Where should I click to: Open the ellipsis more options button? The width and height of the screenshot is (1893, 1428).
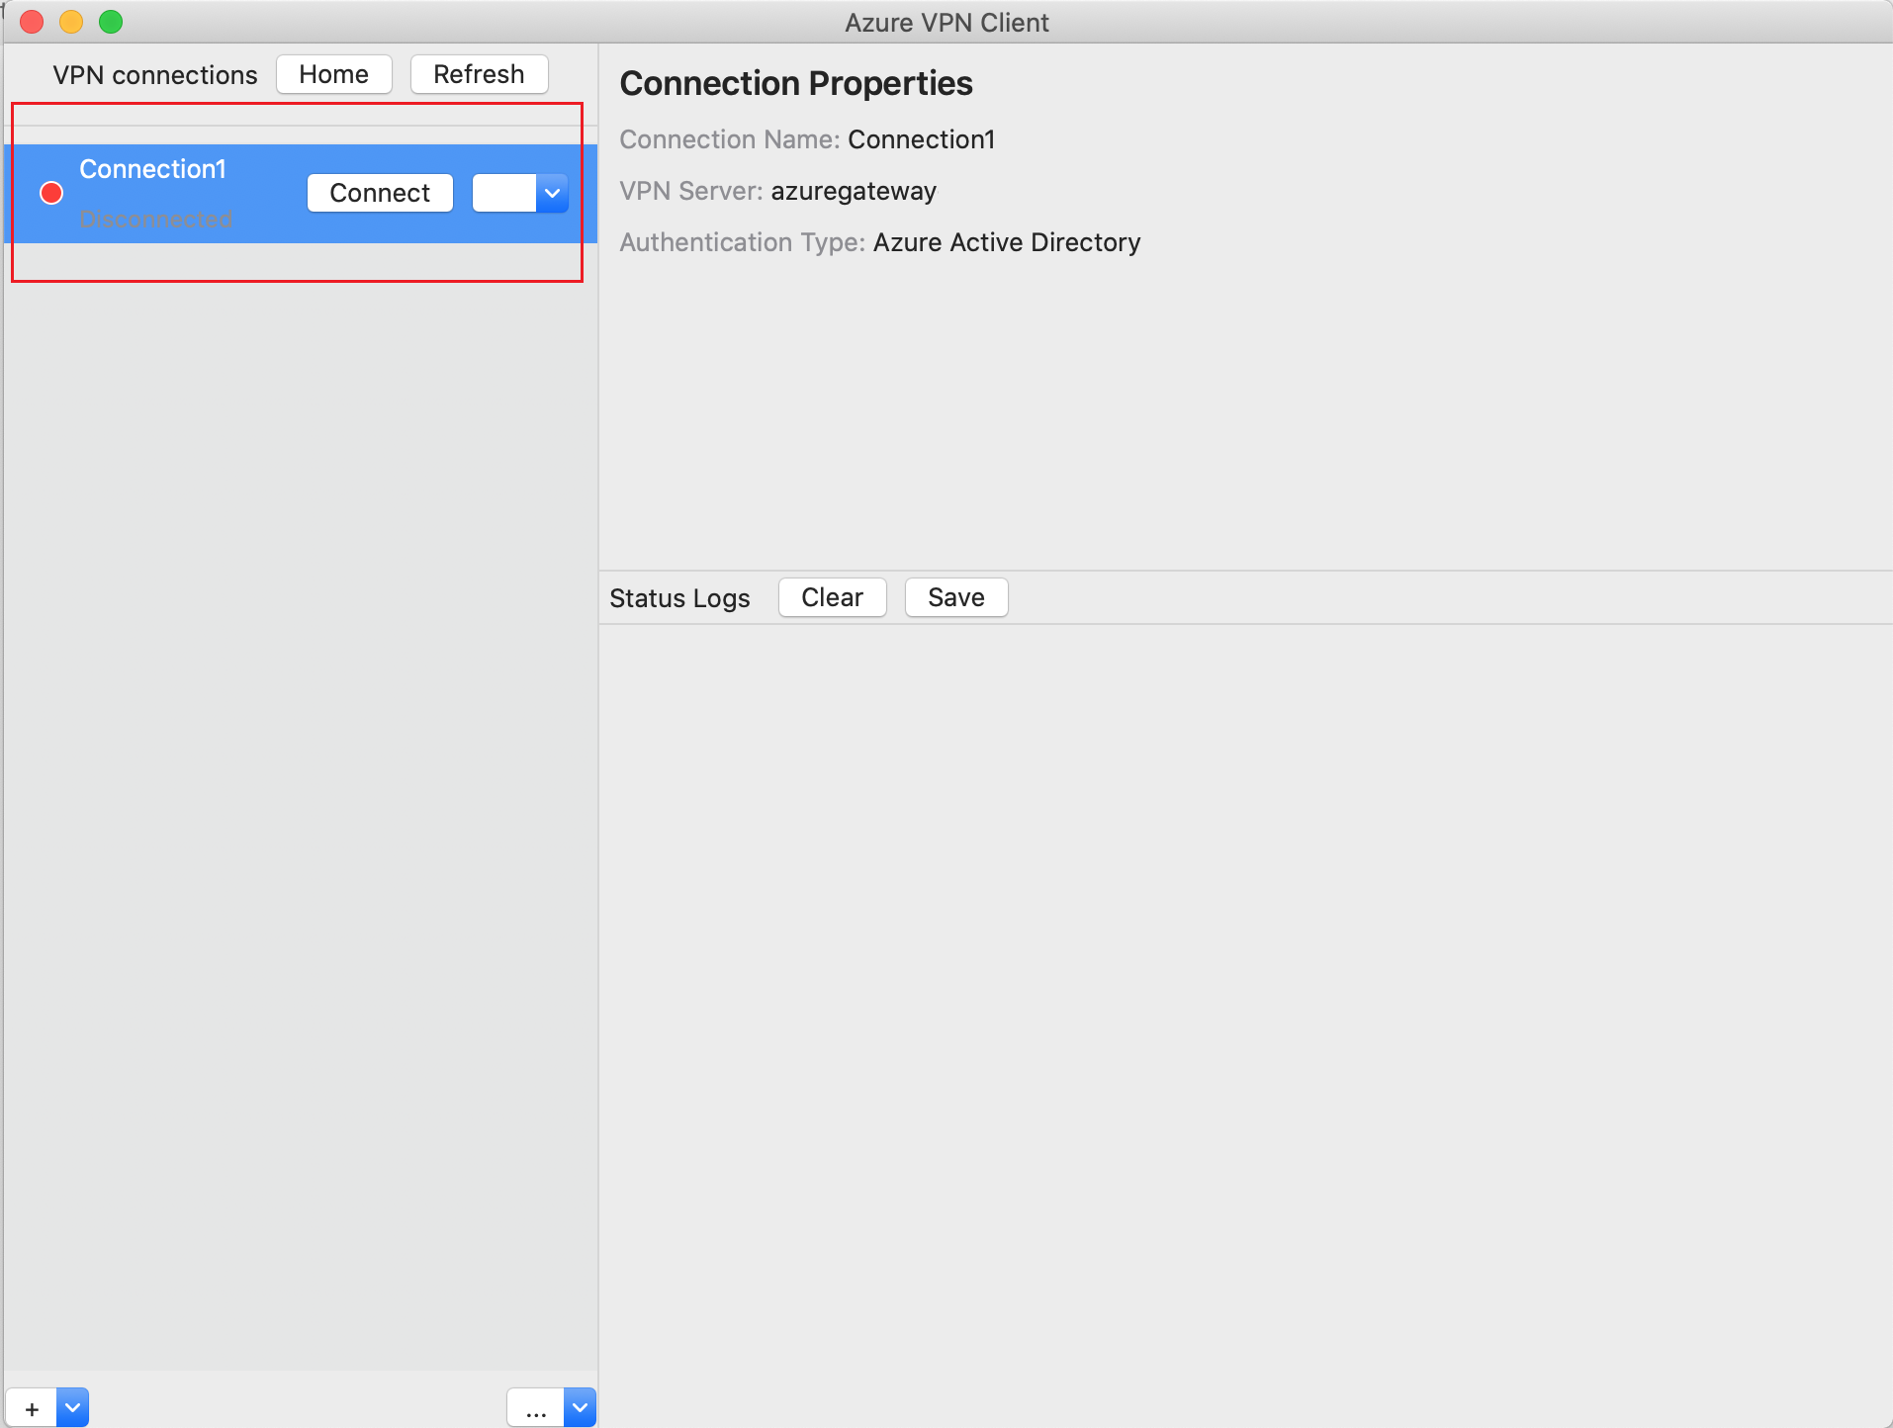coord(536,1408)
